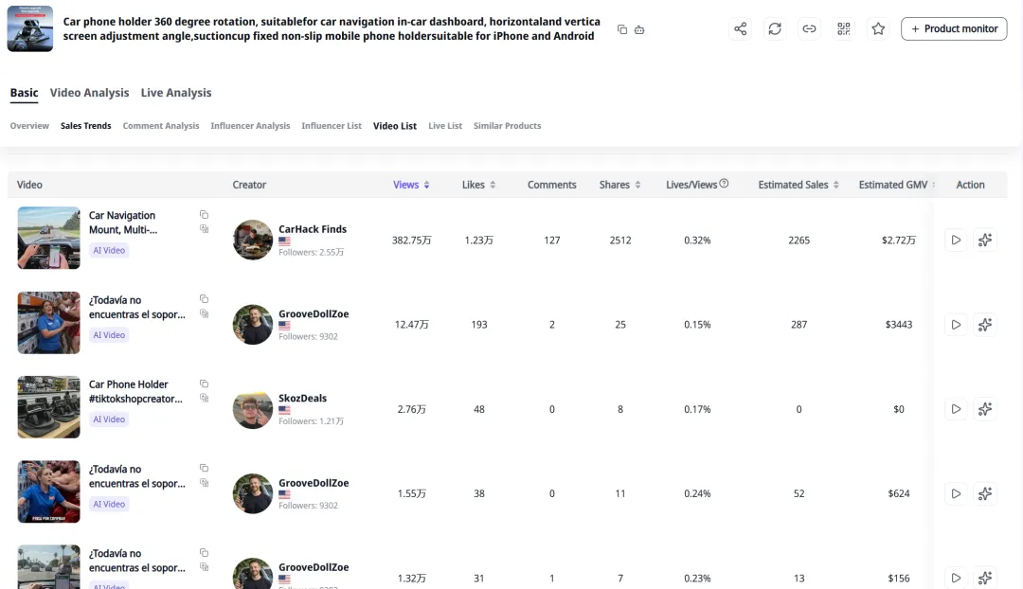Image resolution: width=1023 pixels, height=589 pixels.
Task: Click AI sparkle icon in SkozDeals row
Action: point(985,409)
